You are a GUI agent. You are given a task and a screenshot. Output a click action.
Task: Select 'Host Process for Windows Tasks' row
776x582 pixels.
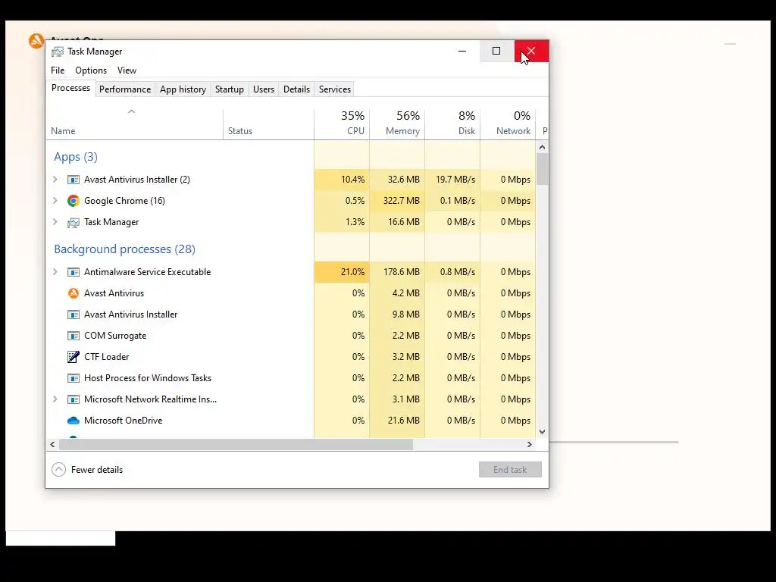[291, 378]
